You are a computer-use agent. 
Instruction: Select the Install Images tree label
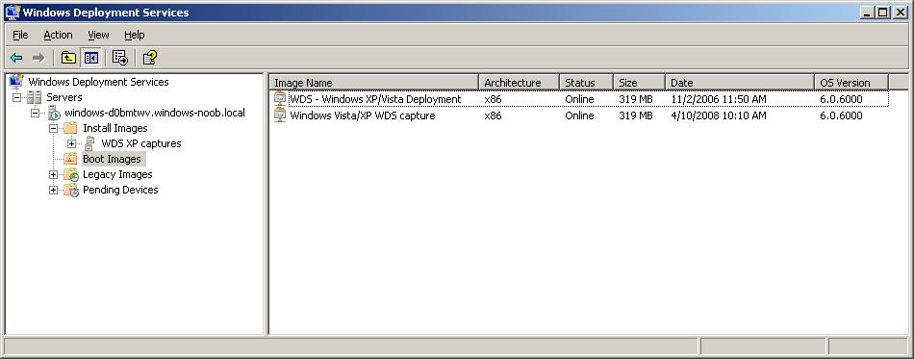point(114,128)
